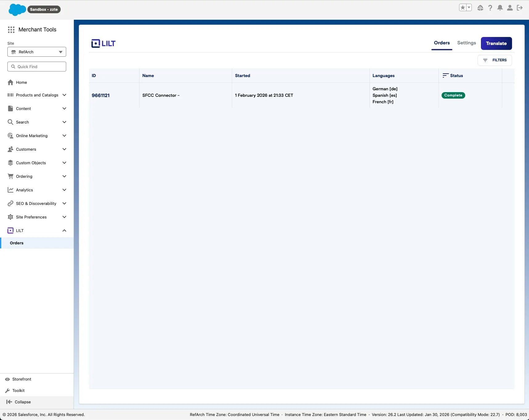Viewport: 529px width, 420px height.
Task: Click the Collapse sidebar arrow icon
Action: point(9,402)
